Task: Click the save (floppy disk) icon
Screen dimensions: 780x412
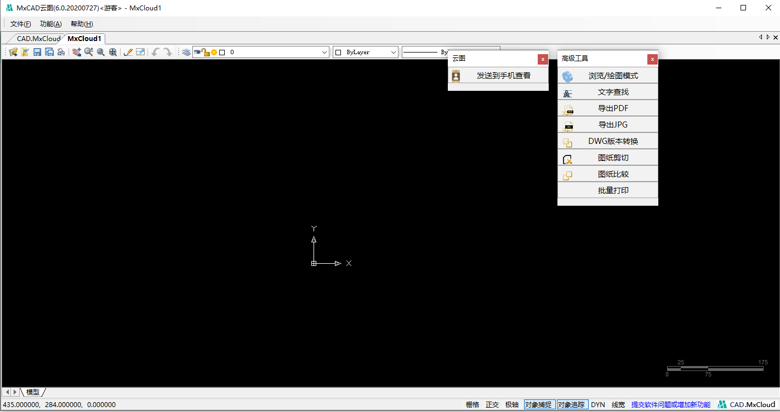Action: pos(37,52)
